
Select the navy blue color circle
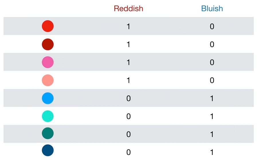click(48, 150)
